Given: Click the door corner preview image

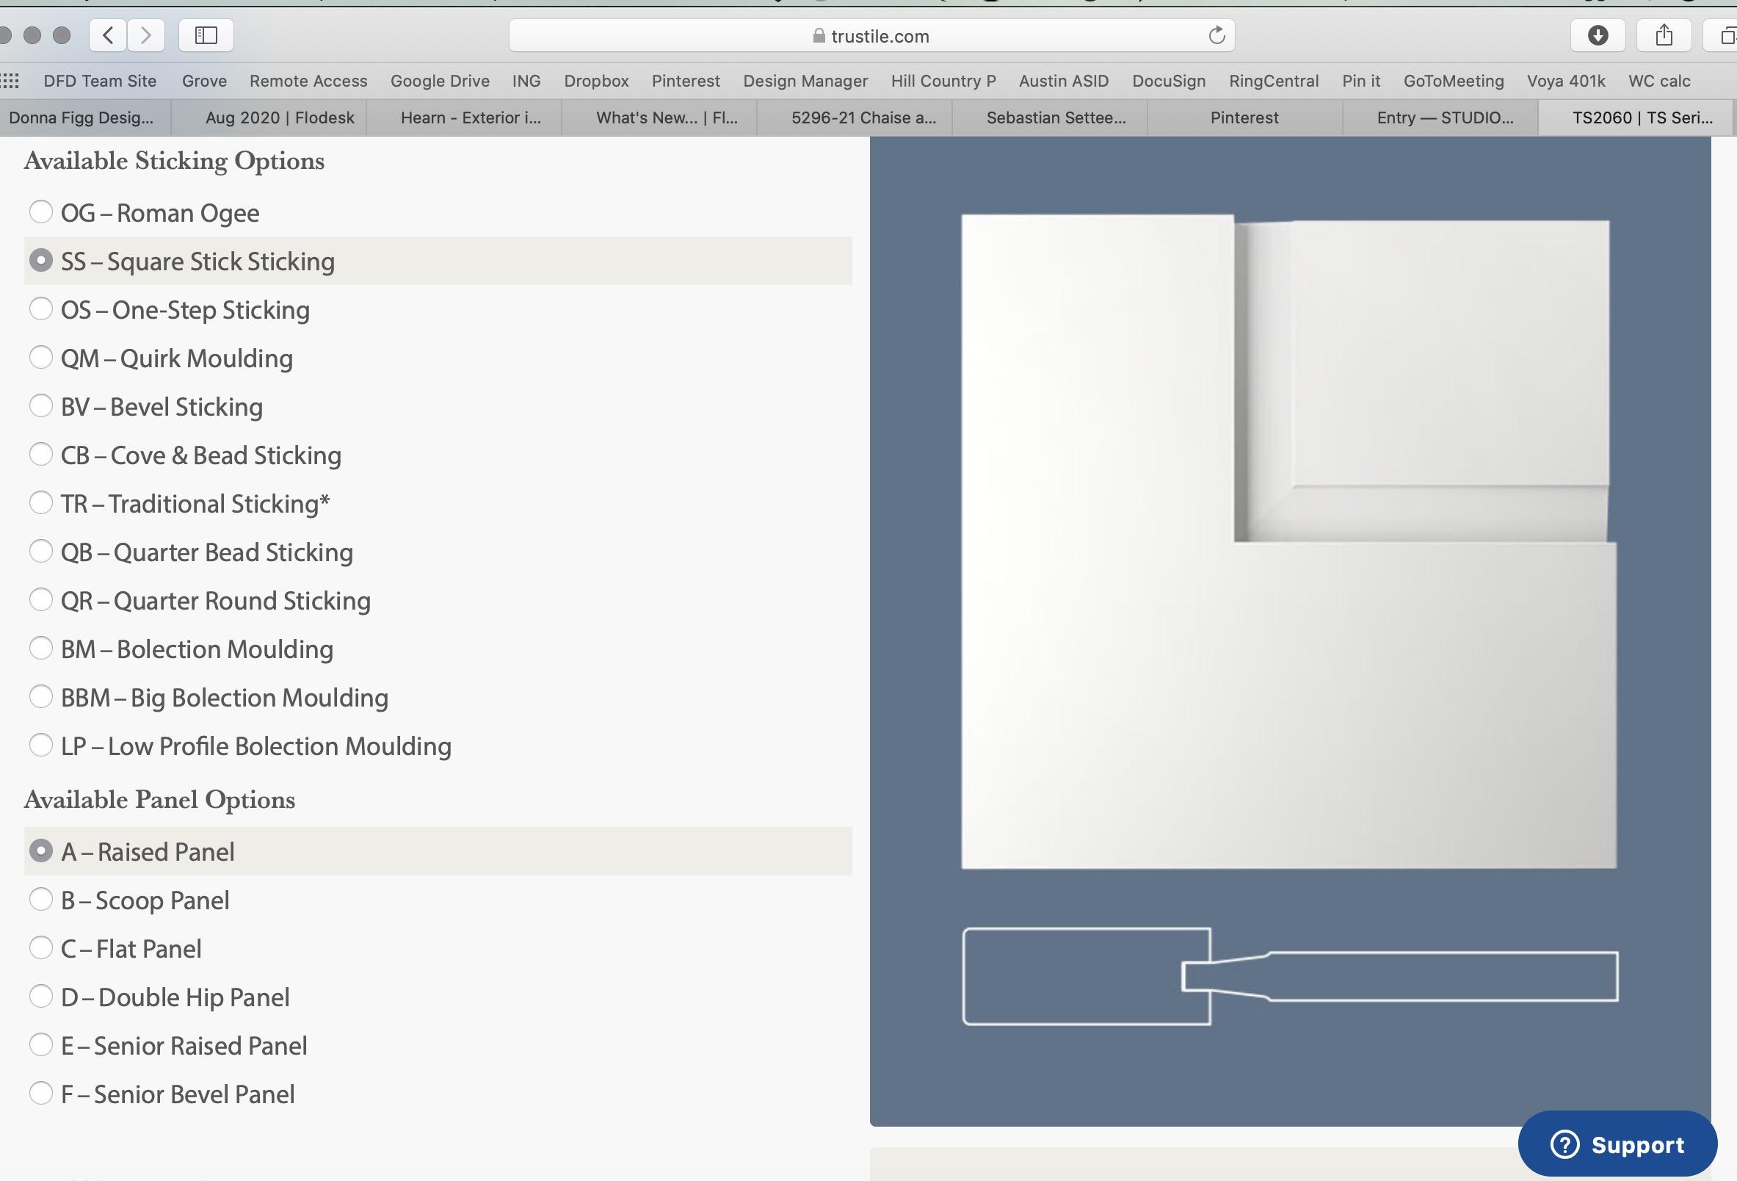Looking at the screenshot, I should [1288, 541].
